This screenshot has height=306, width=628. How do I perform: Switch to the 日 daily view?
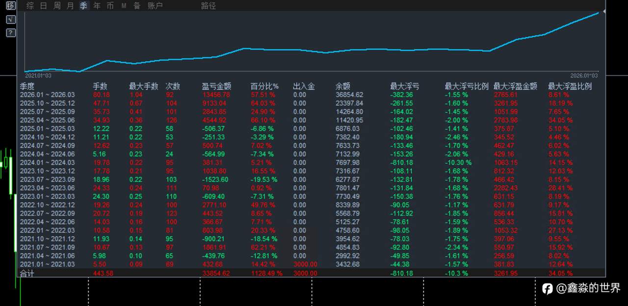pos(43,6)
